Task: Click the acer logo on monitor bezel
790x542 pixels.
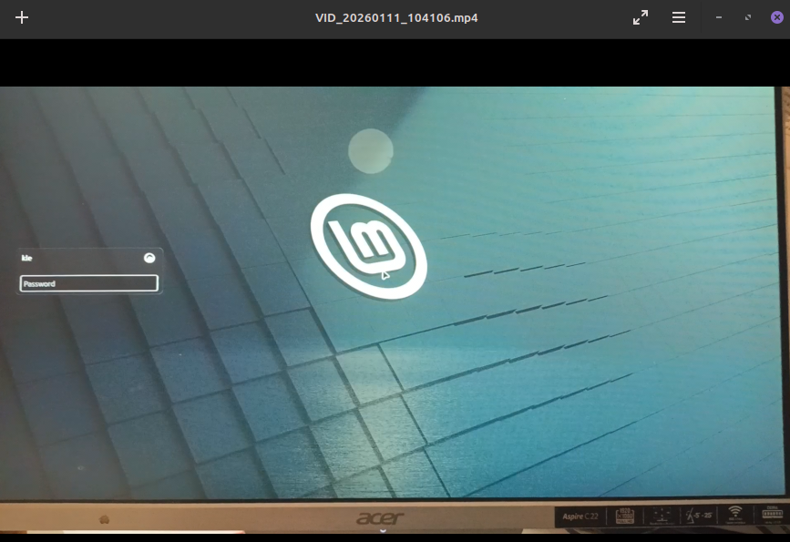Action: click(x=380, y=518)
